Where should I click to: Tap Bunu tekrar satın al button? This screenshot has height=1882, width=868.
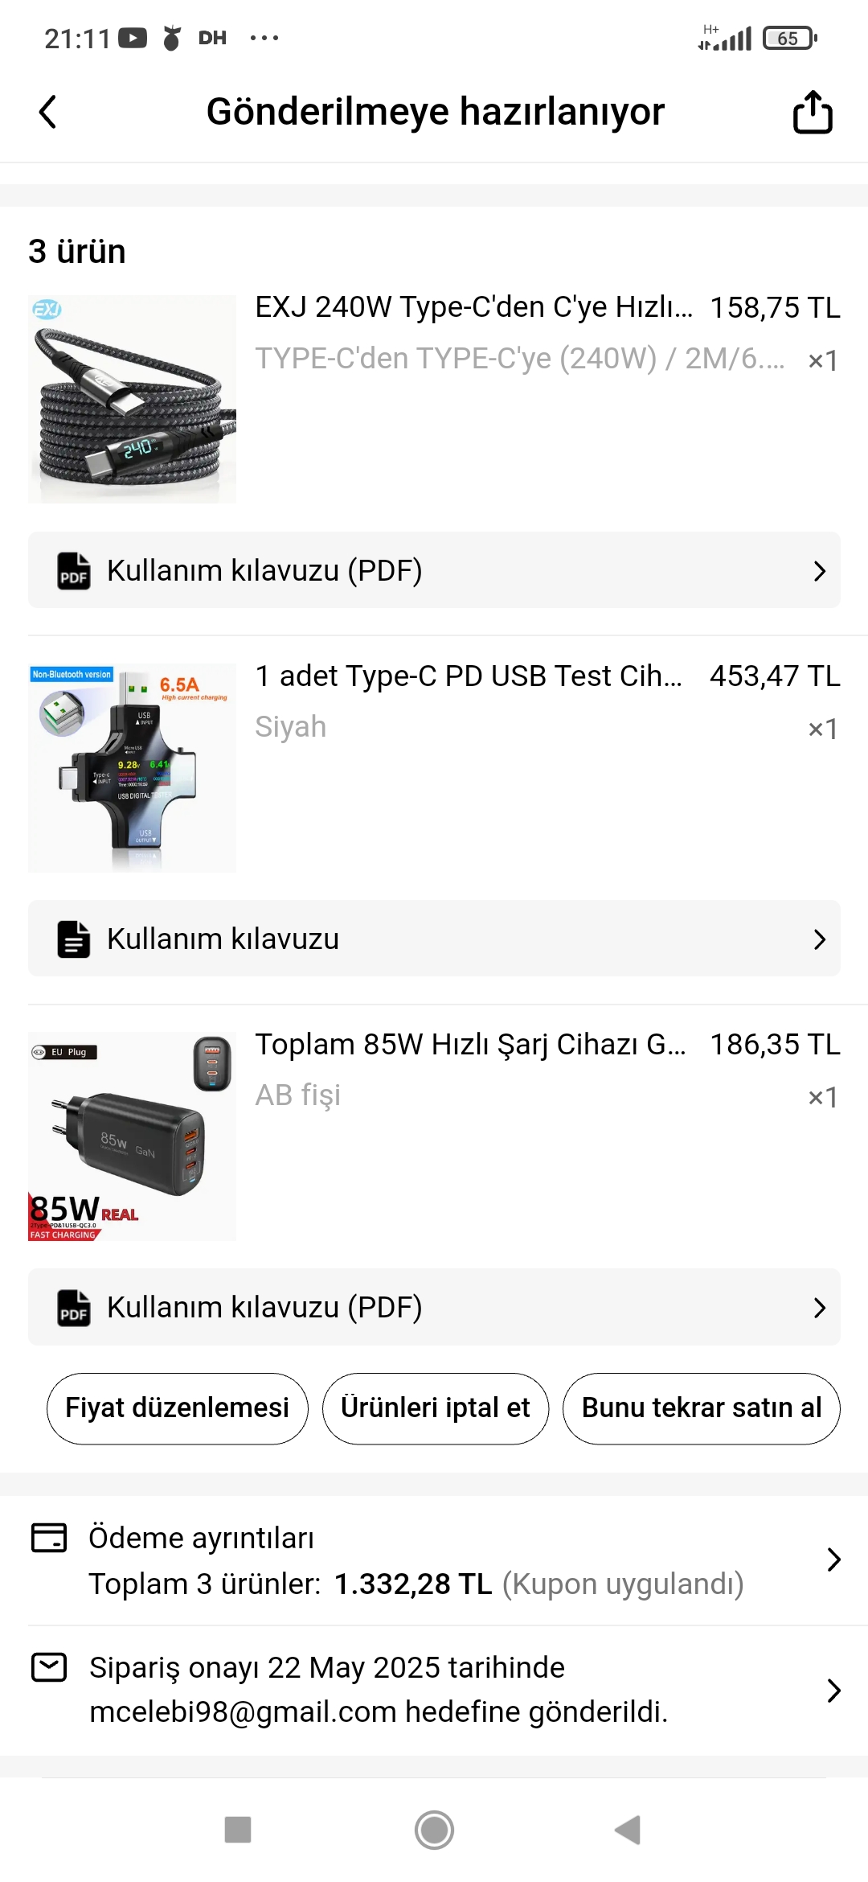pyautogui.click(x=702, y=1408)
